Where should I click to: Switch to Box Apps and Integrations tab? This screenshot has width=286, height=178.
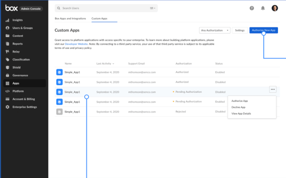pos(70,19)
